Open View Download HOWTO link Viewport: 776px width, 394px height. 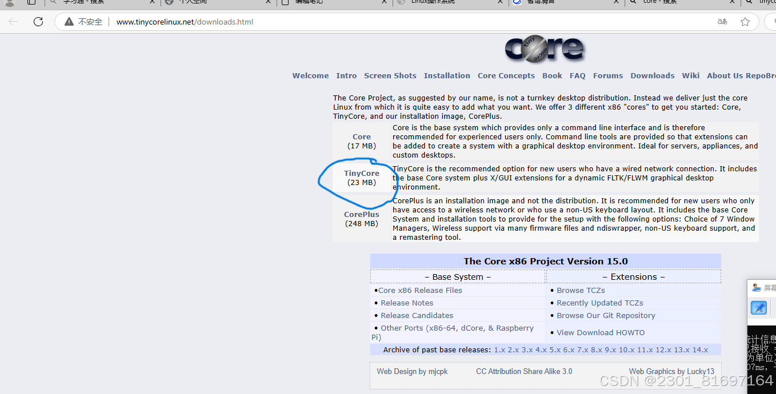tap(601, 332)
